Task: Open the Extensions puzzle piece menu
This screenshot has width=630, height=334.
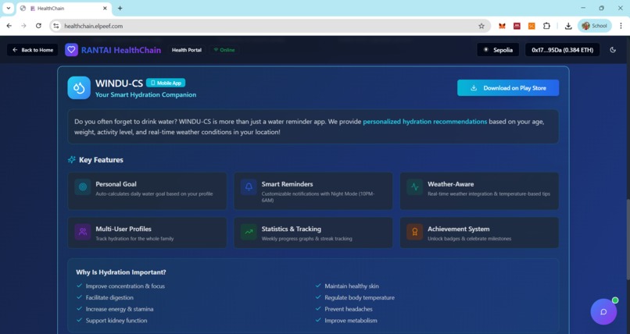Action: pos(546,26)
